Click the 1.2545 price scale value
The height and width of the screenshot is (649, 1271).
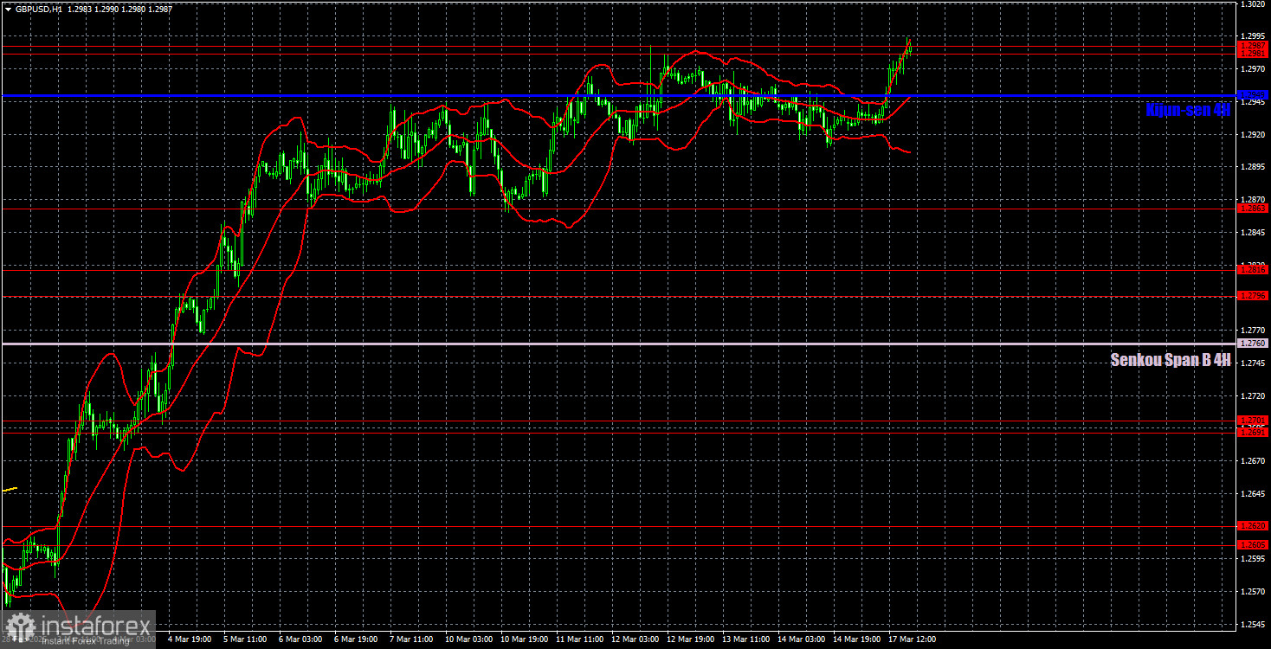pos(1253,625)
